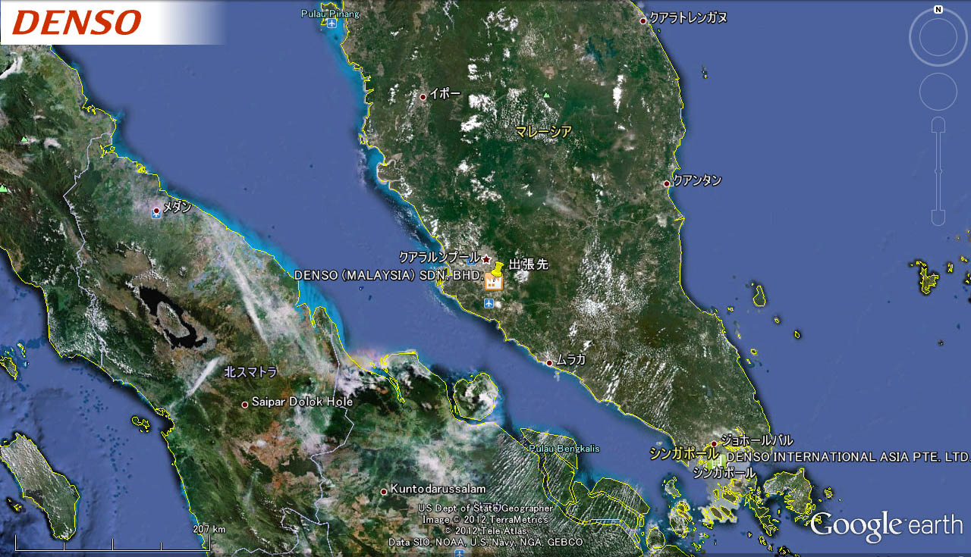Click the zoom slider's middle handle

point(938,172)
